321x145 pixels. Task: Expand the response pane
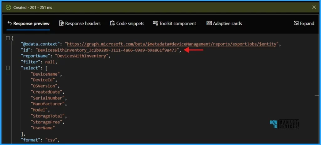(304, 23)
